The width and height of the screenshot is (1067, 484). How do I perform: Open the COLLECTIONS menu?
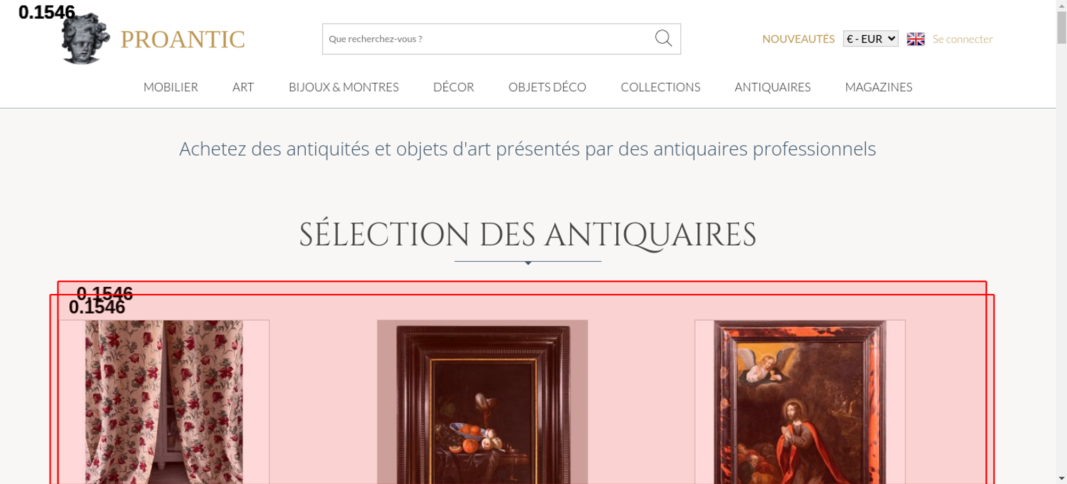pyautogui.click(x=660, y=87)
